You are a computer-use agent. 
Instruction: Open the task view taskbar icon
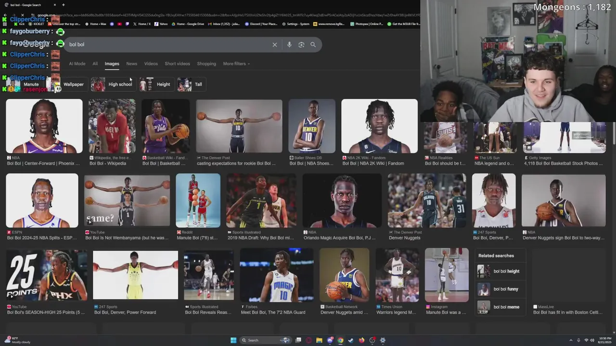pos(298,340)
